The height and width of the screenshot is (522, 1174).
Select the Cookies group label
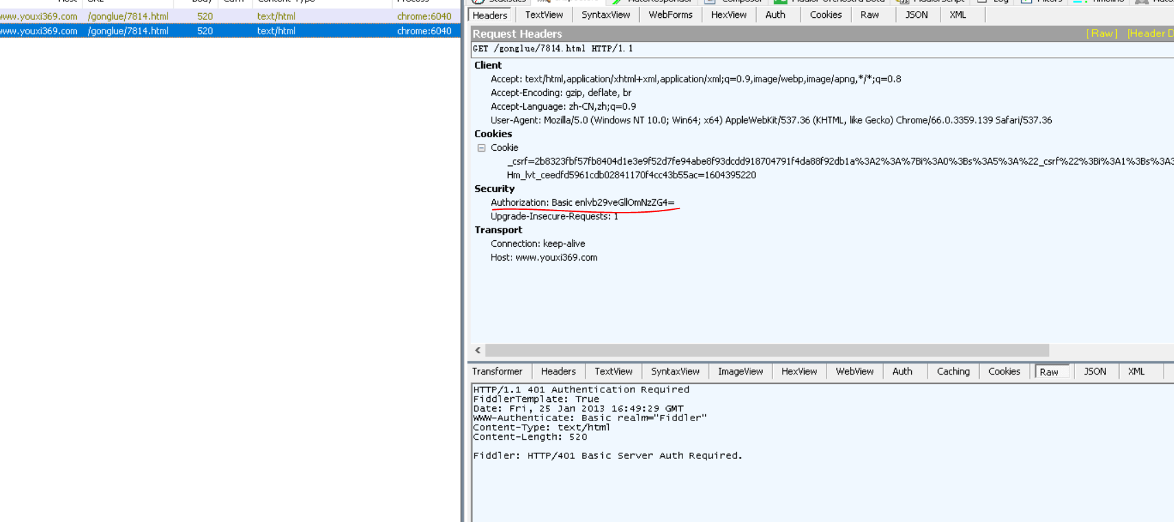(493, 134)
